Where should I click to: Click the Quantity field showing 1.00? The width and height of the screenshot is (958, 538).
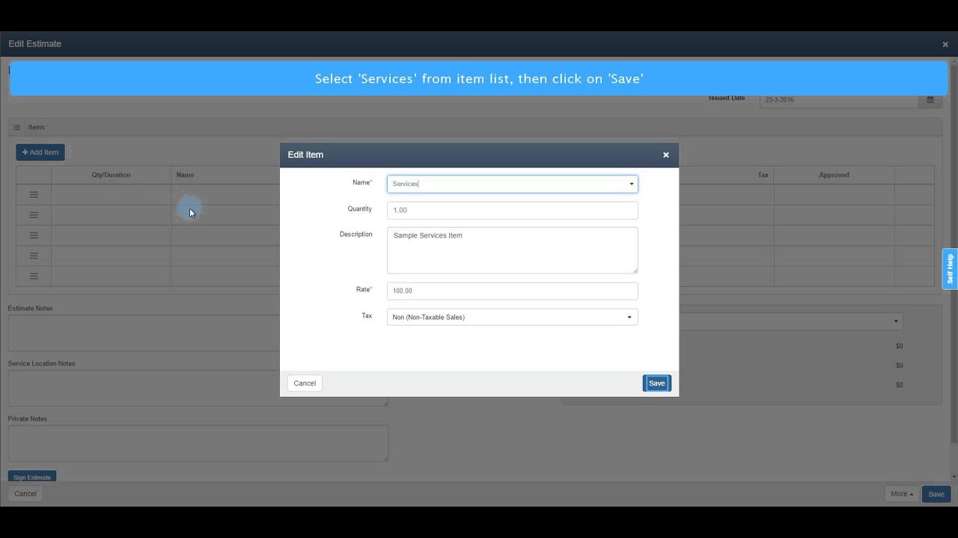tap(513, 210)
